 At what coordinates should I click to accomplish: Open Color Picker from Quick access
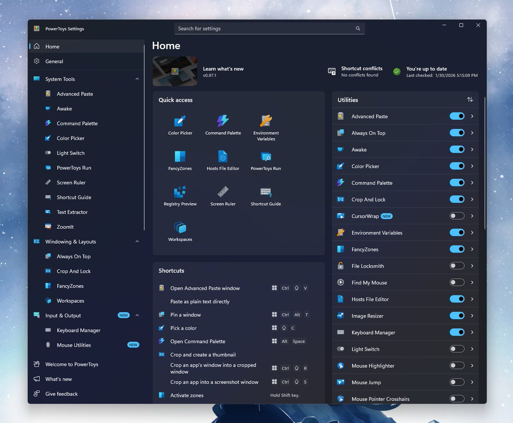click(180, 125)
